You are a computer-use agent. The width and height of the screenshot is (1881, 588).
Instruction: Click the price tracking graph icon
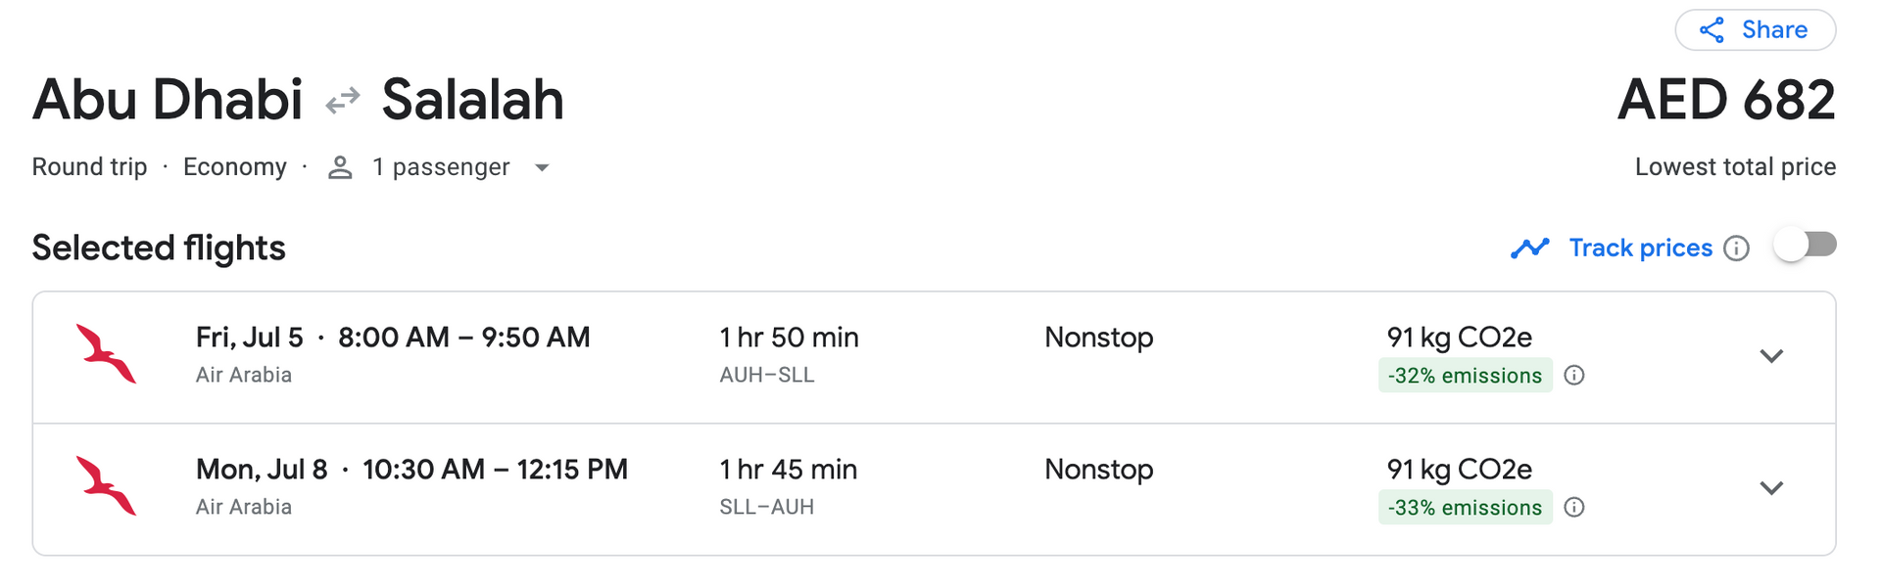[1529, 249]
